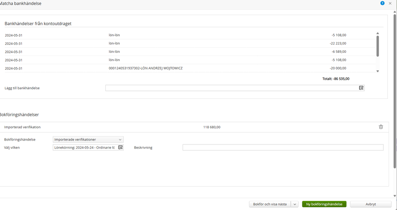Open the Bokföringshändelse dropdown Importerade verifikationer

[88, 139]
